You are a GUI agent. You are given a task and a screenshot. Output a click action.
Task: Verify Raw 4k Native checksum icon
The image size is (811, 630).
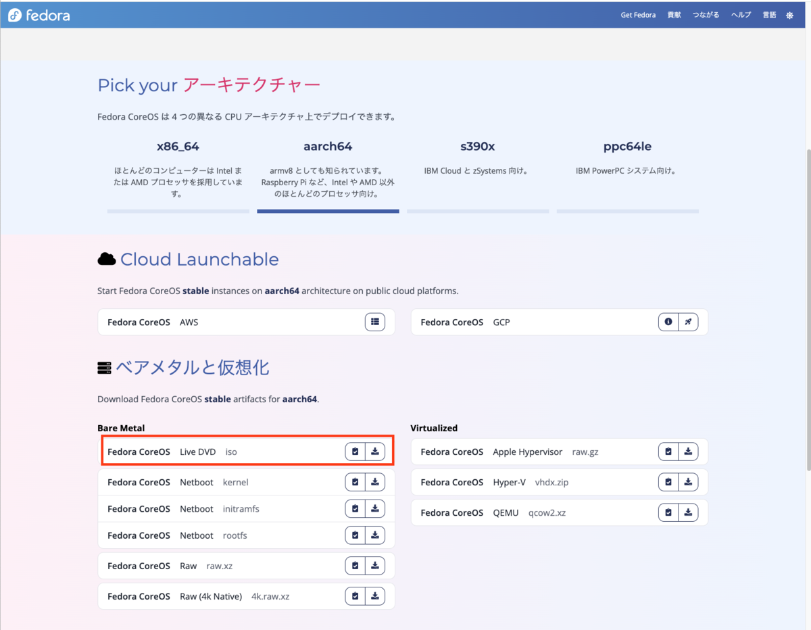pyautogui.click(x=355, y=596)
